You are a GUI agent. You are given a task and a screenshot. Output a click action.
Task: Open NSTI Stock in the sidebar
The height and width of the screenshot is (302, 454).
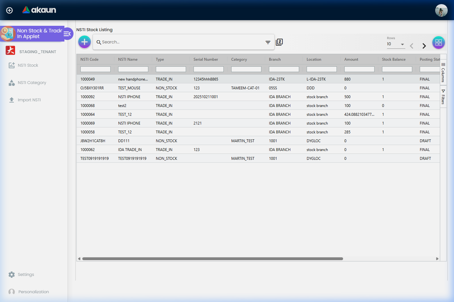click(28, 65)
